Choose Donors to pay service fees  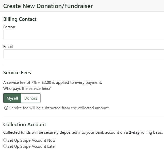(31, 98)
